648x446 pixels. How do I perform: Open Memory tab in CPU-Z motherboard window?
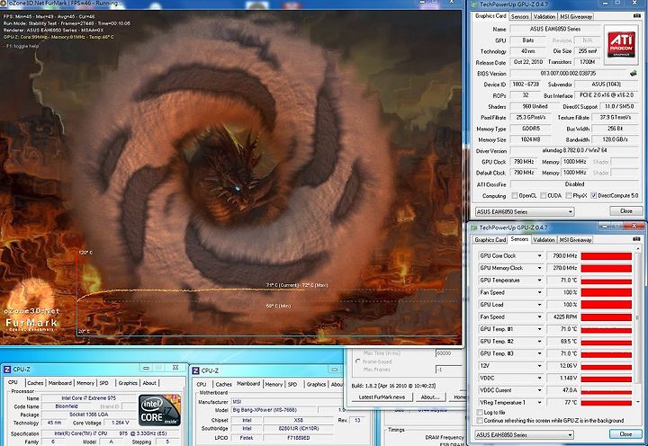tap(274, 384)
